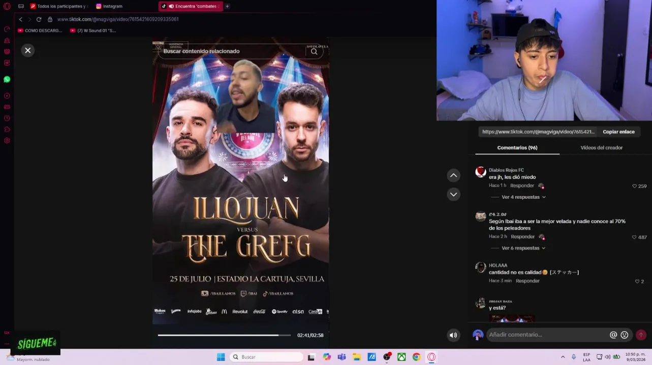The image size is (652, 365).
Task: Click the ESP LAA language indicator
Action: pyautogui.click(x=586, y=357)
